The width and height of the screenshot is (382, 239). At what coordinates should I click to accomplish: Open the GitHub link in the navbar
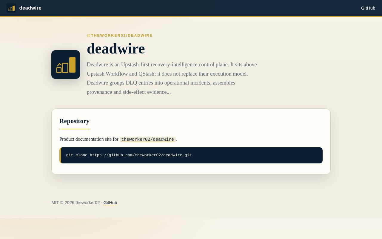click(x=368, y=8)
